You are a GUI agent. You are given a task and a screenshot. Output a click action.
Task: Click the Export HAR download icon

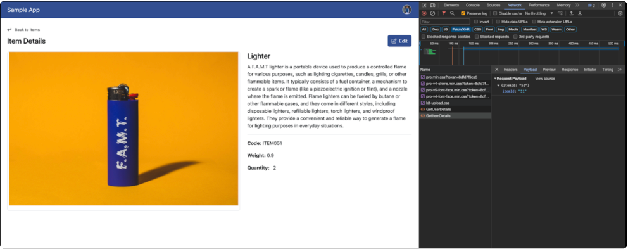[x=579, y=13]
